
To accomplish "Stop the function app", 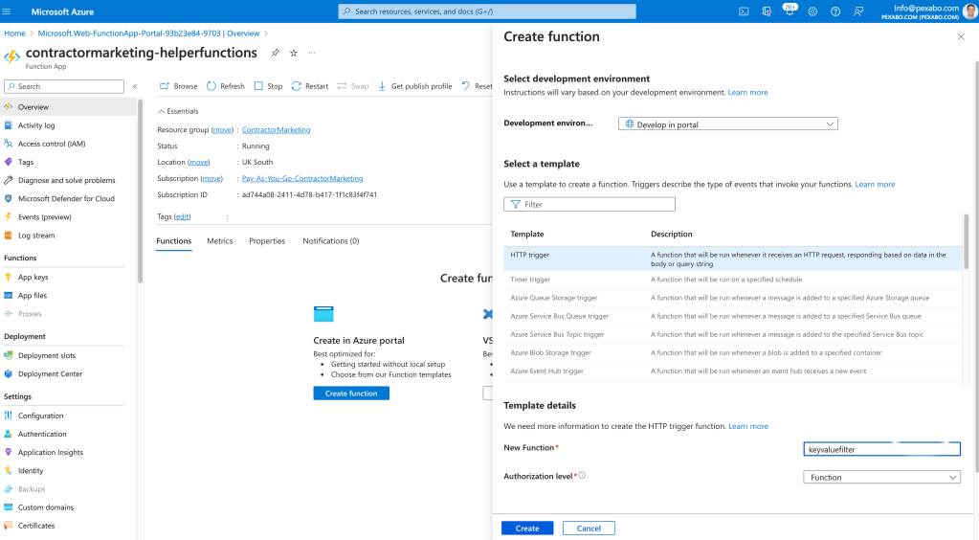I will [x=269, y=86].
